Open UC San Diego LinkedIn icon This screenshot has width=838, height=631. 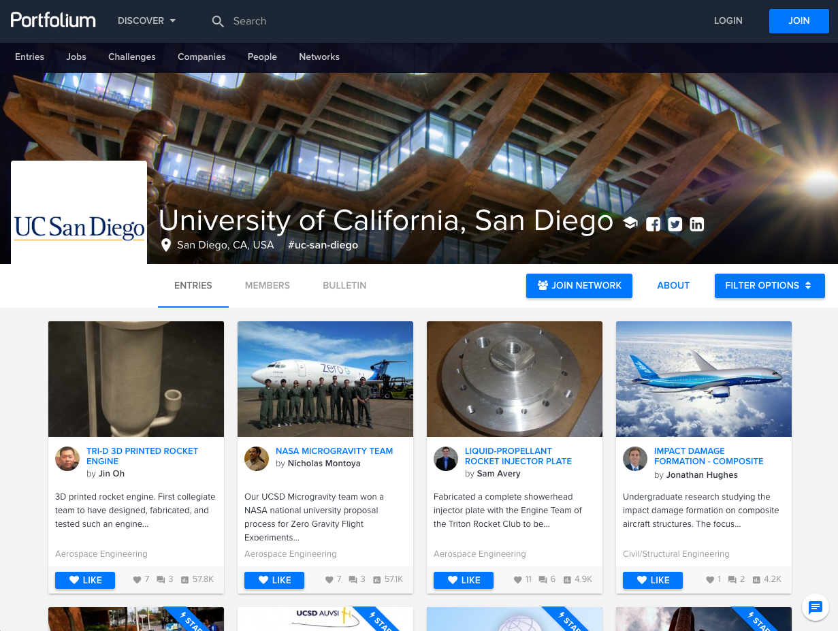pos(696,224)
